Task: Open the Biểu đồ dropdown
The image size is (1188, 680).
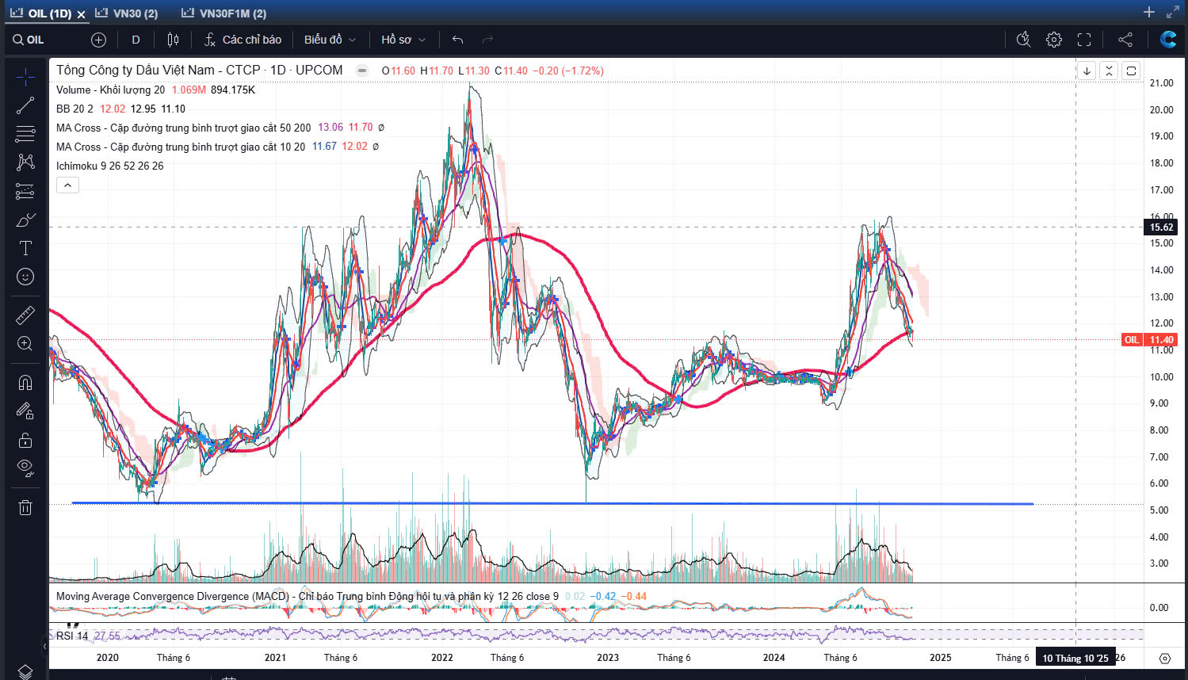Action: click(330, 40)
